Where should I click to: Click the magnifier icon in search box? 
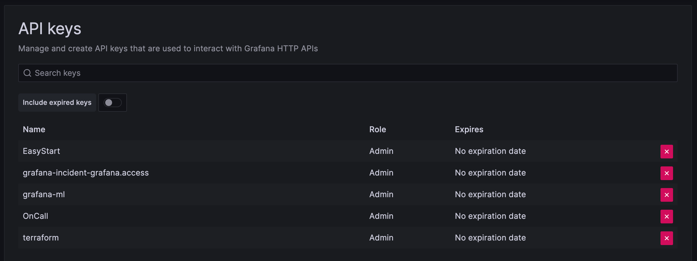[x=27, y=73]
